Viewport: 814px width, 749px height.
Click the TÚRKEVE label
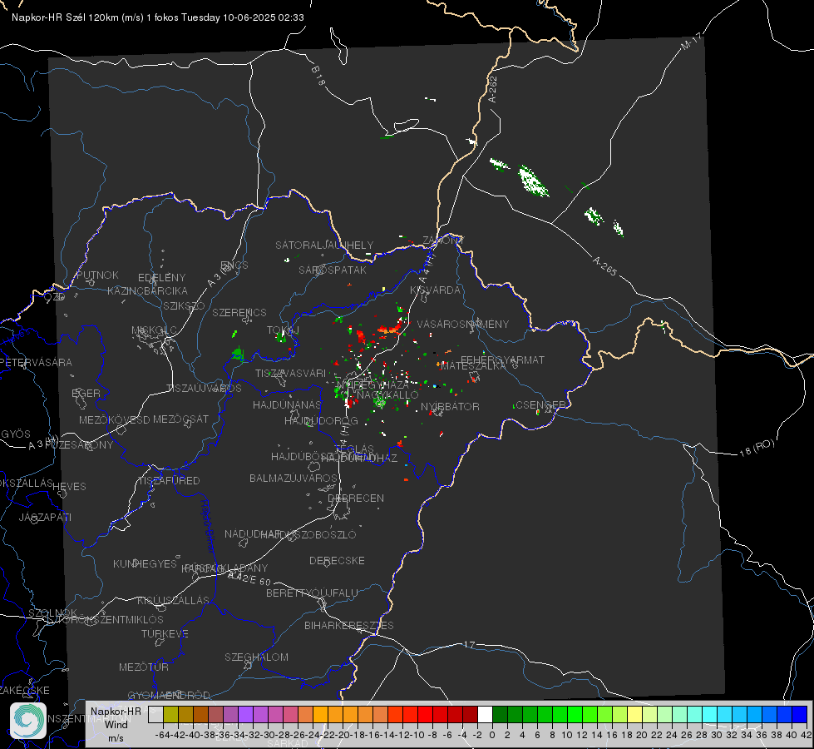pyautogui.click(x=165, y=633)
